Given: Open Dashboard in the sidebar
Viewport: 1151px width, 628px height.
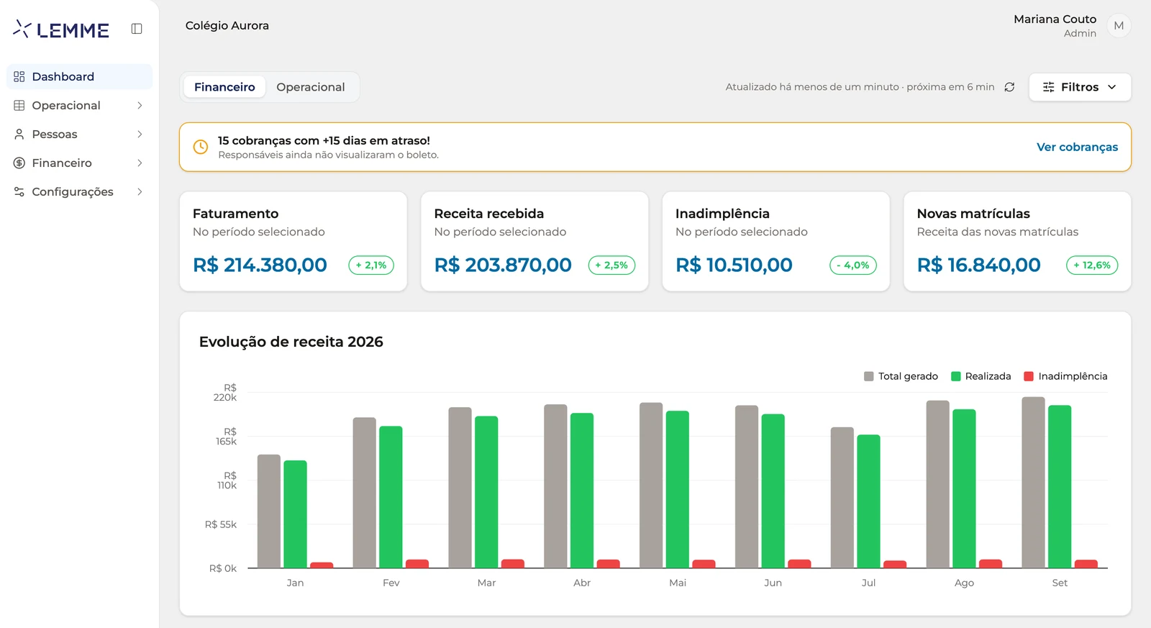Looking at the screenshot, I should (x=79, y=77).
